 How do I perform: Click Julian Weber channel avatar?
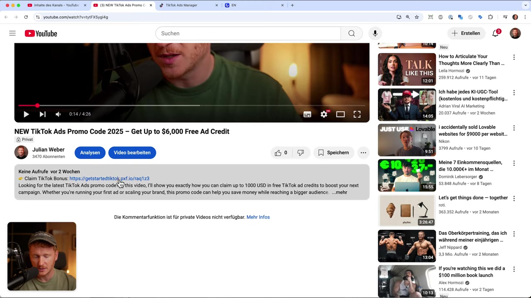click(21, 152)
